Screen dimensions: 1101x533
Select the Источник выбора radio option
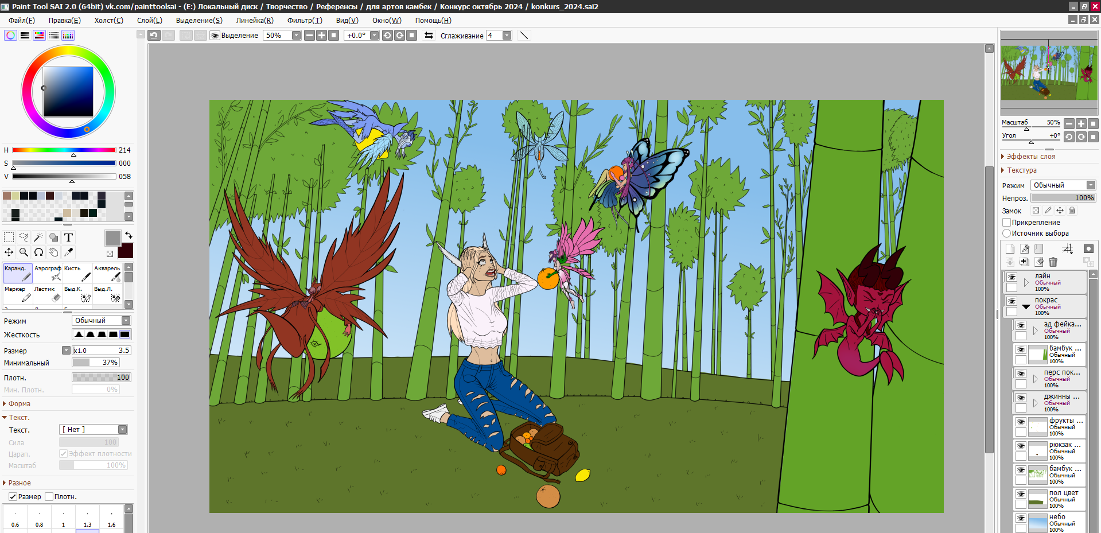pyautogui.click(x=1006, y=234)
